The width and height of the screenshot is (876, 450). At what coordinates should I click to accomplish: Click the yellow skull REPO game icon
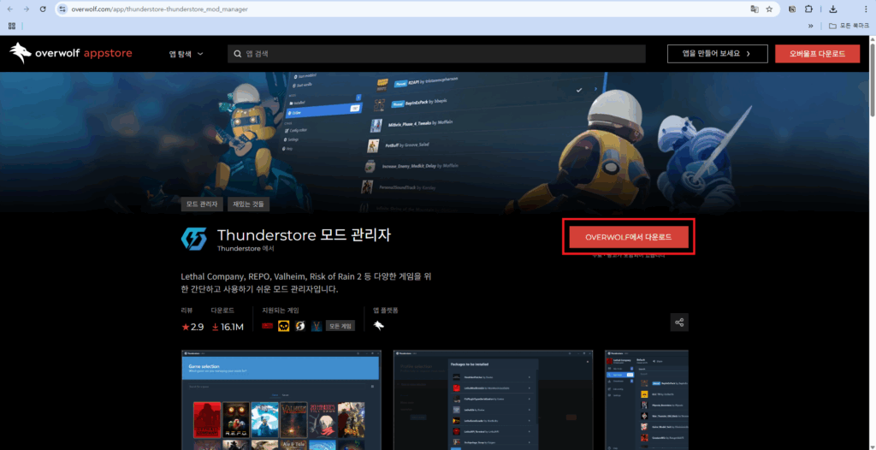[x=284, y=326]
